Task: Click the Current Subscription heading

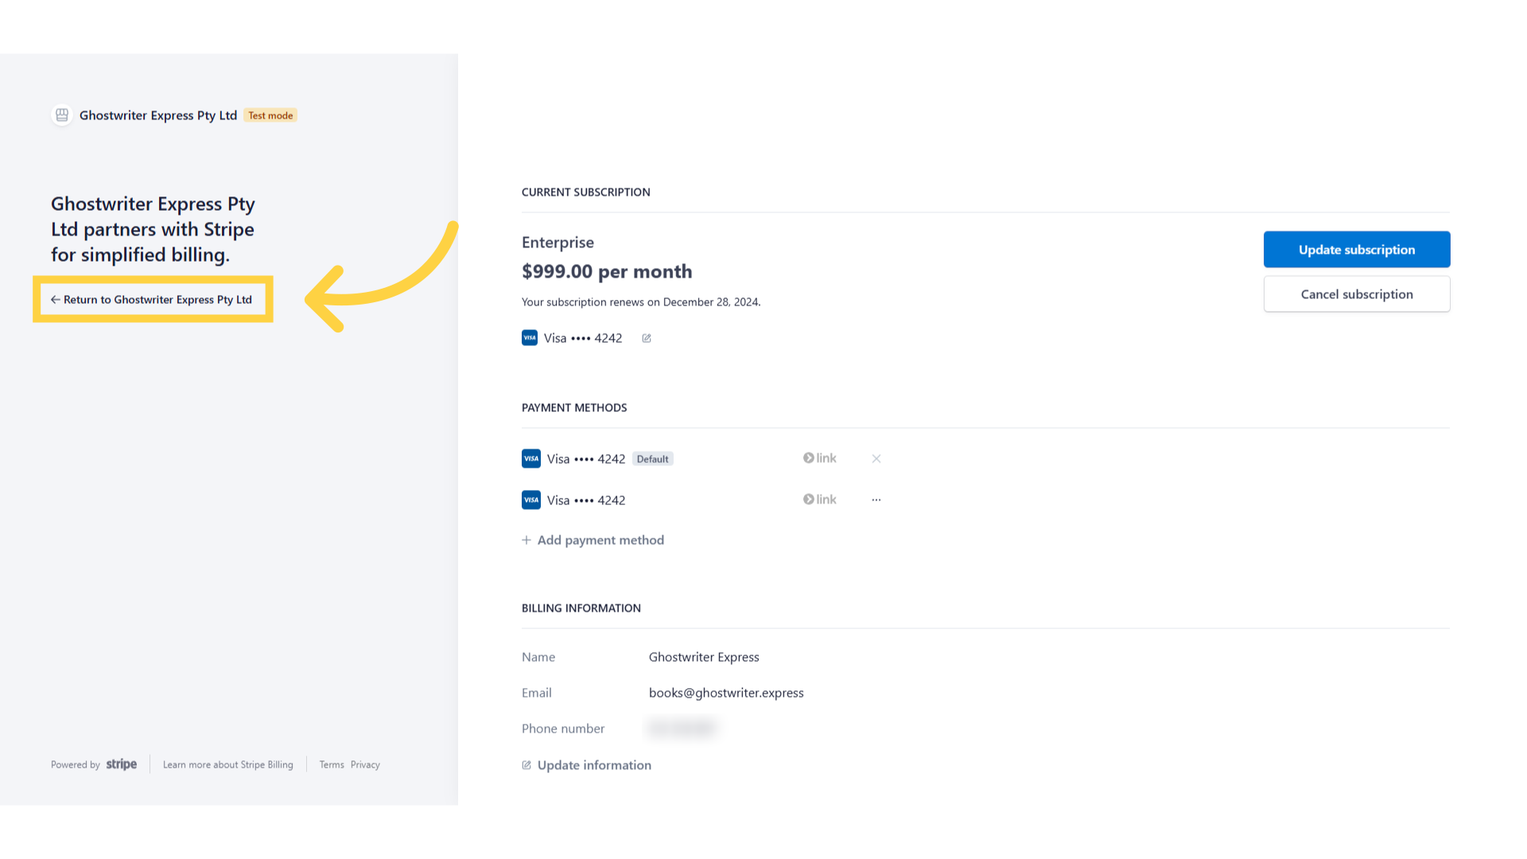Action: tap(586, 192)
